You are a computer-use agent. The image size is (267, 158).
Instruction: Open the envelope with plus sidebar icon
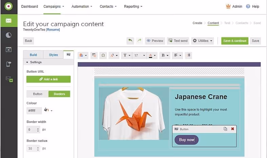point(9,79)
